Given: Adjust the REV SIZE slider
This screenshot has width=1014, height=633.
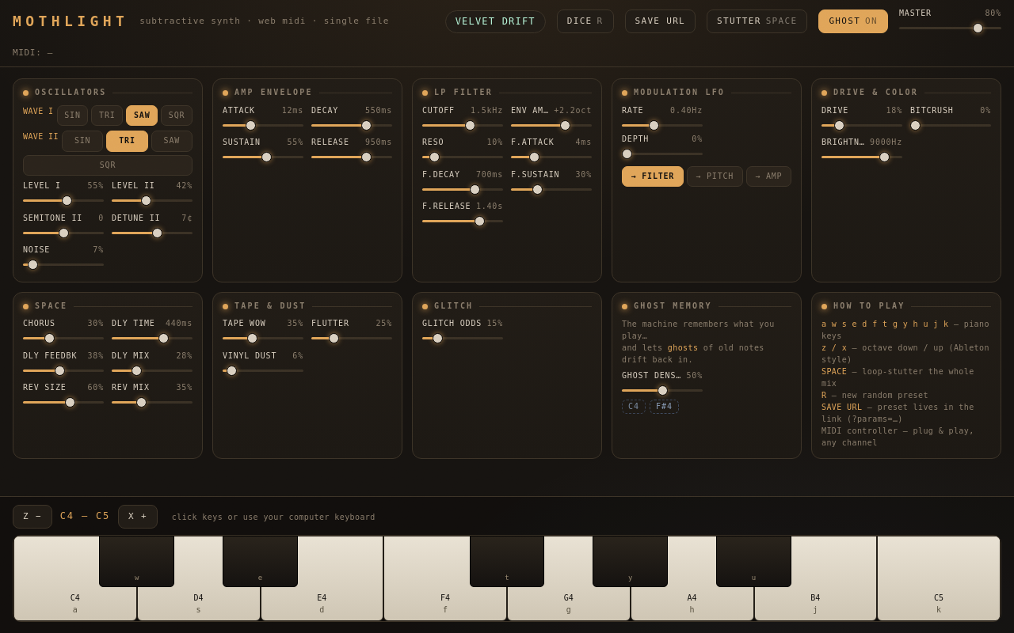Looking at the screenshot, I should pos(63,402).
